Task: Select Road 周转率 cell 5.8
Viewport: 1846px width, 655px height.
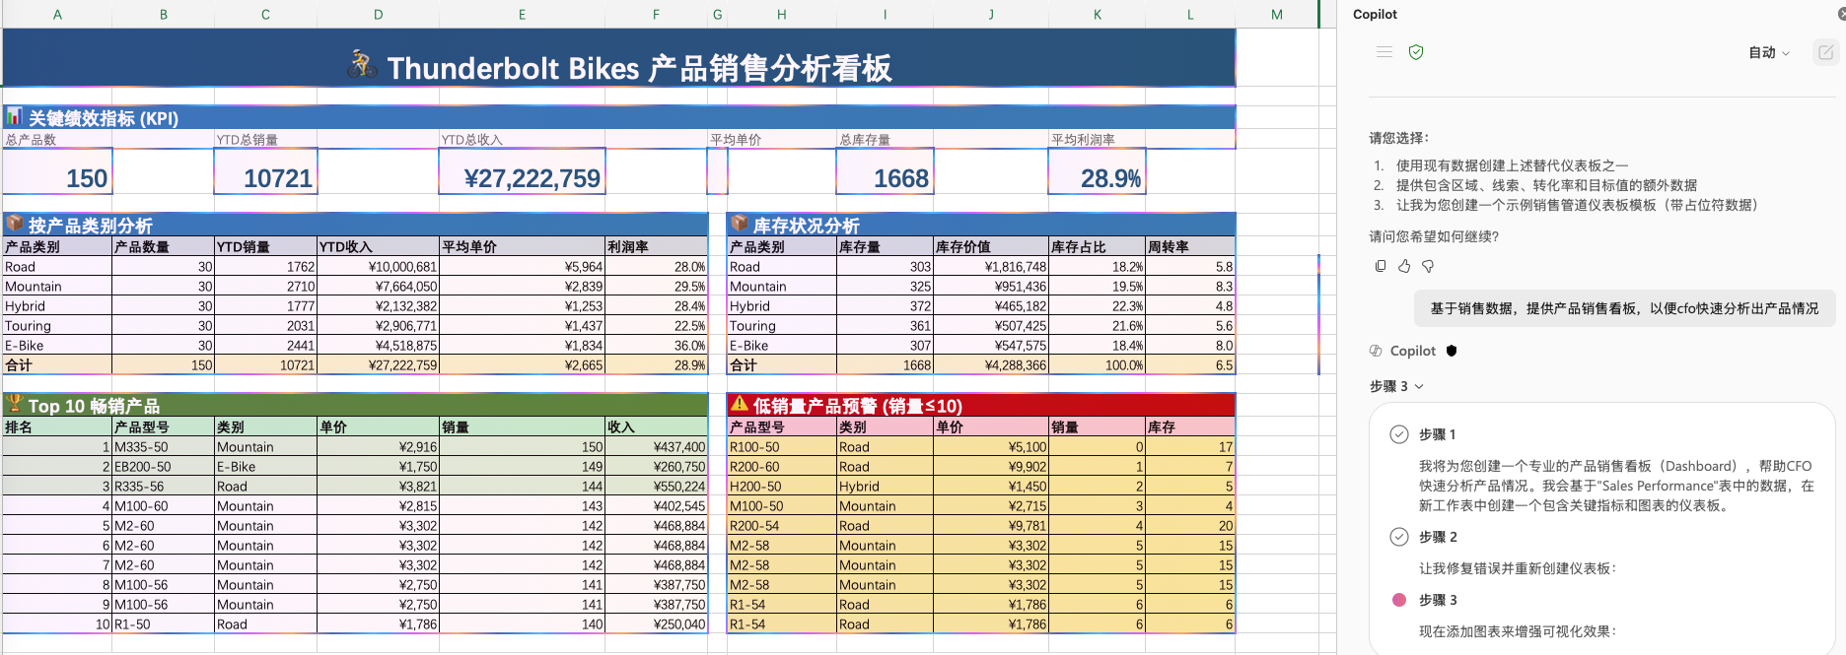Action: coord(1190,267)
